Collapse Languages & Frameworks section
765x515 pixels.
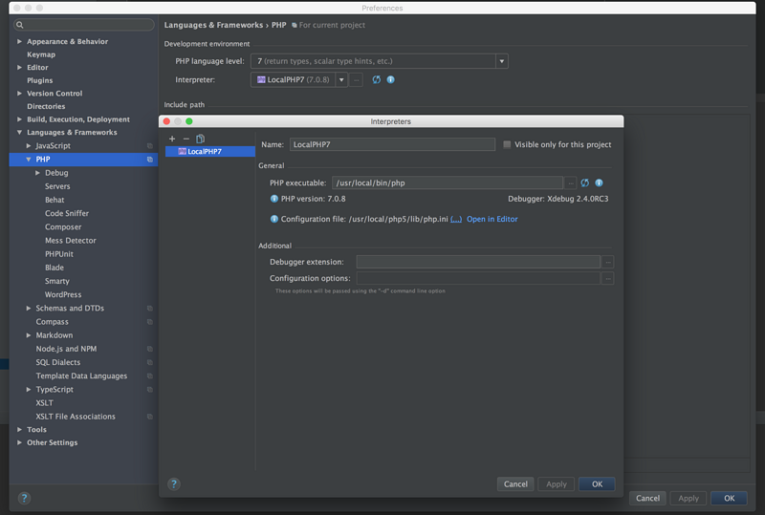[x=19, y=132]
